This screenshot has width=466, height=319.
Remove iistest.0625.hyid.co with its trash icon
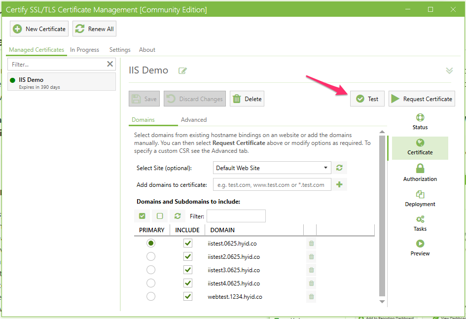312,243
